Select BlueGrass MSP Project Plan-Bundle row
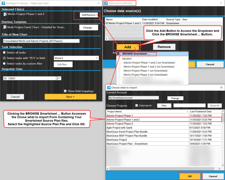 164,136
